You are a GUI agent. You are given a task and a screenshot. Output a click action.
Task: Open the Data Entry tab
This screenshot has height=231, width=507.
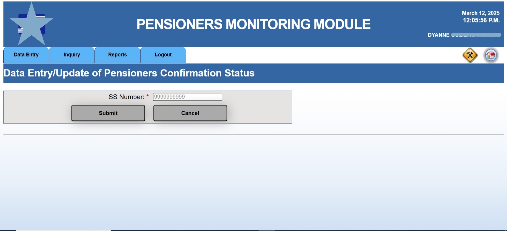26,55
